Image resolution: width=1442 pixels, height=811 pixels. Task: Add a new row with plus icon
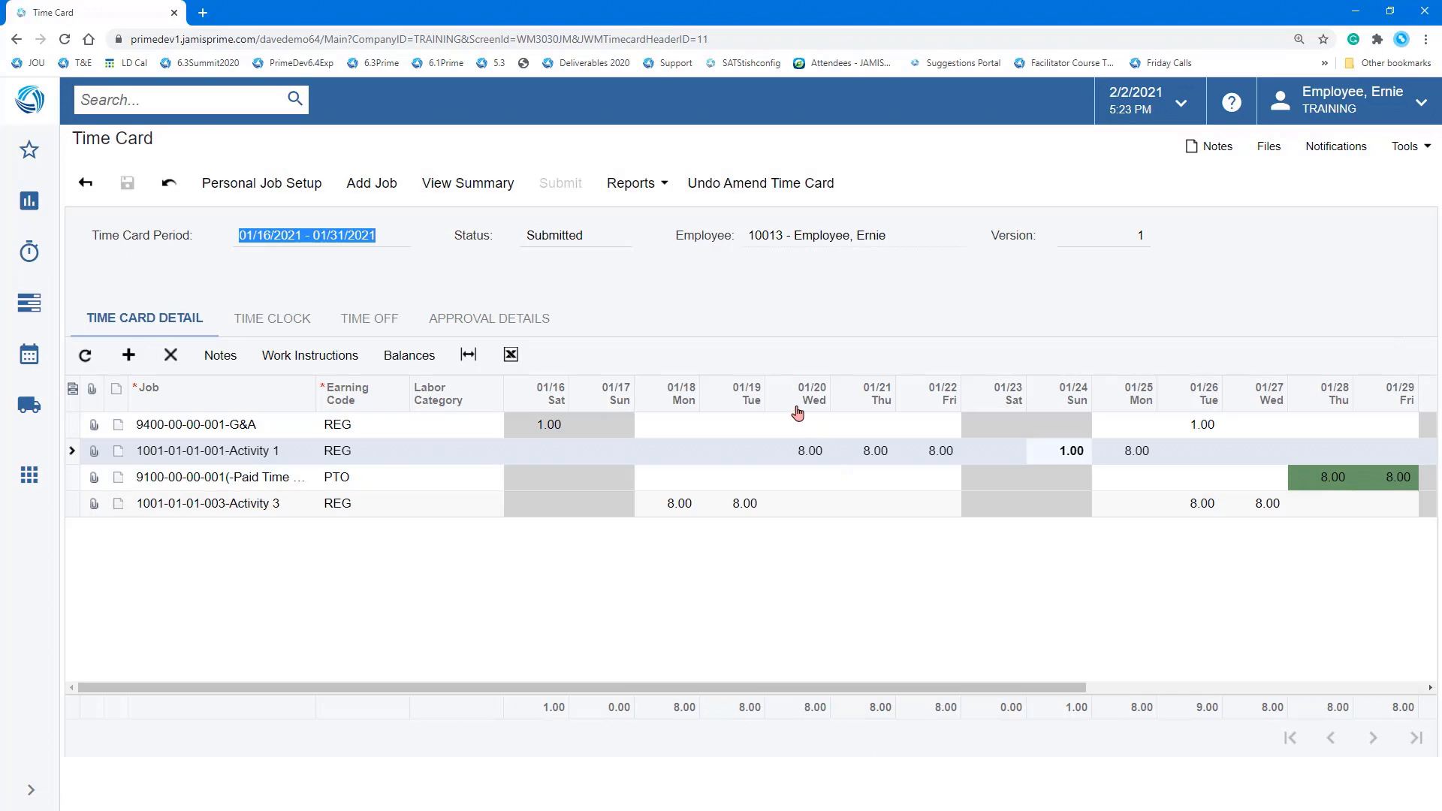click(128, 354)
